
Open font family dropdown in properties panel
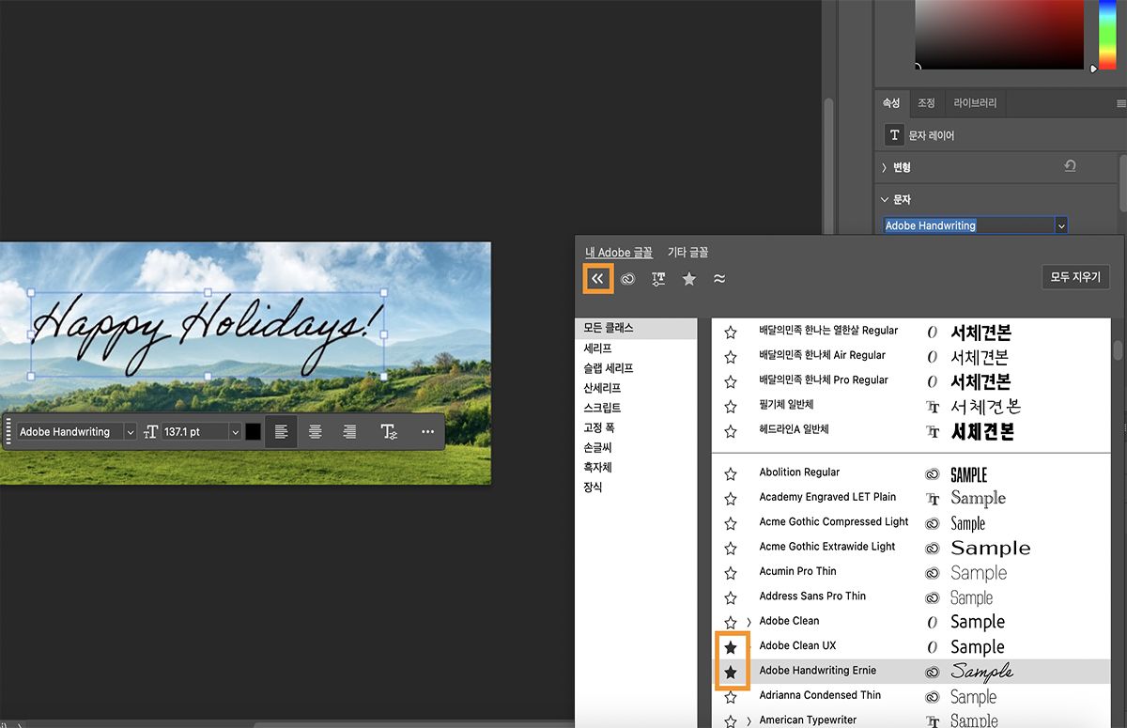point(1061,225)
